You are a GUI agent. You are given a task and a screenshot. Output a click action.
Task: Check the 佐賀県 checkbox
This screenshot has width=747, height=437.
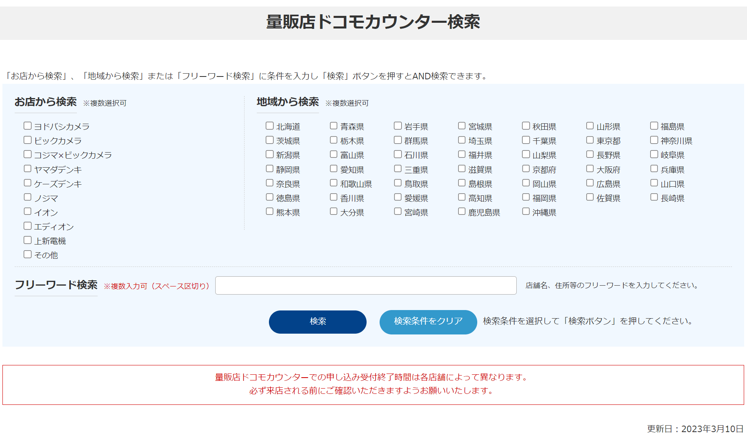[x=590, y=197]
